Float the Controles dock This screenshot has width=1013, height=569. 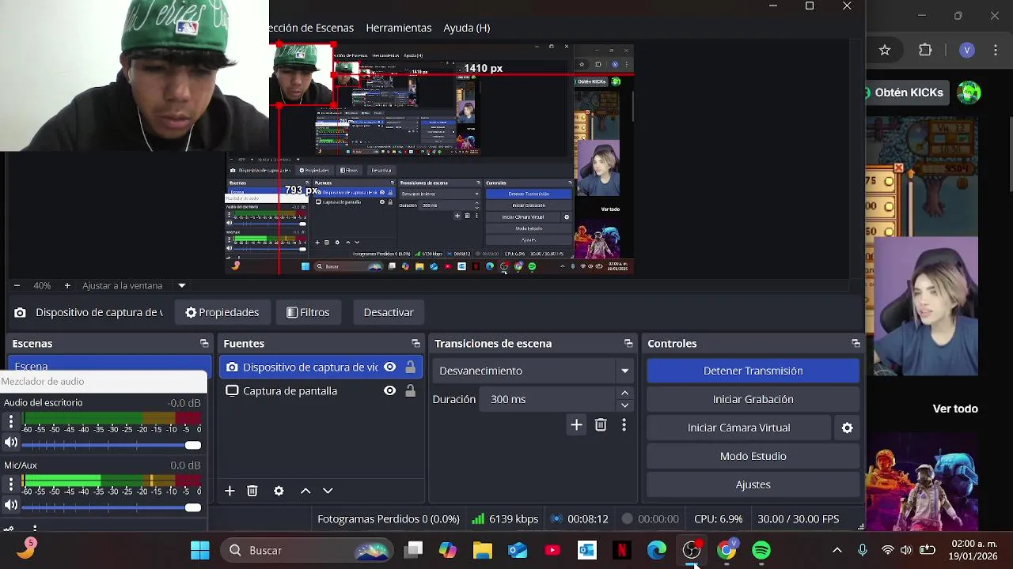click(856, 344)
